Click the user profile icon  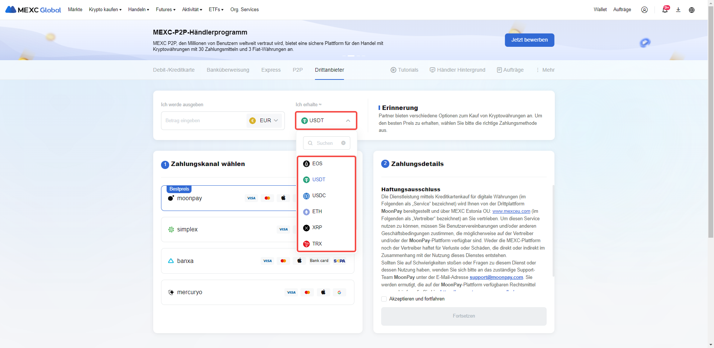point(644,10)
